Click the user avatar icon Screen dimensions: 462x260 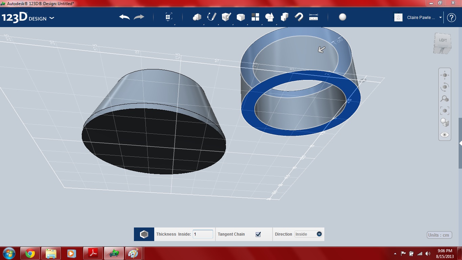pyautogui.click(x=398, y=18)
